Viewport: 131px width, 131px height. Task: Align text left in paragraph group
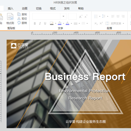tap(113, 16)
